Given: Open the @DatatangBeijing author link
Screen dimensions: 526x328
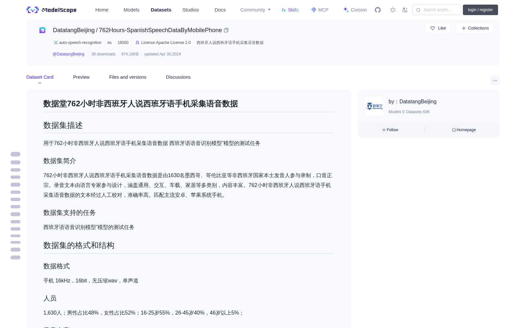Looking at the screenshot, I should tap(68, 54).
